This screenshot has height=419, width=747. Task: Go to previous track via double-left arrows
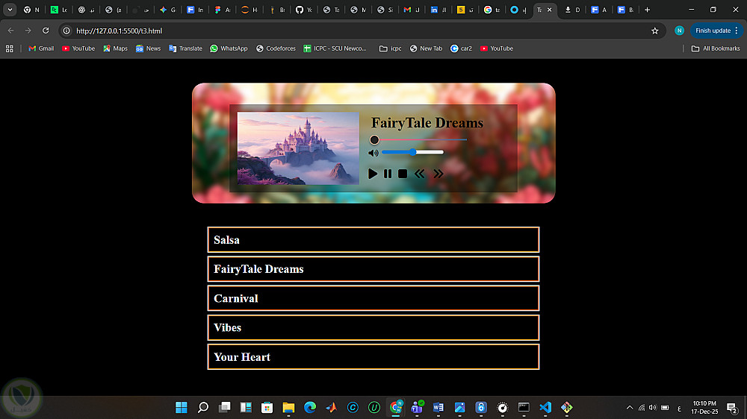pyautogui.click(x=419, y=174)
